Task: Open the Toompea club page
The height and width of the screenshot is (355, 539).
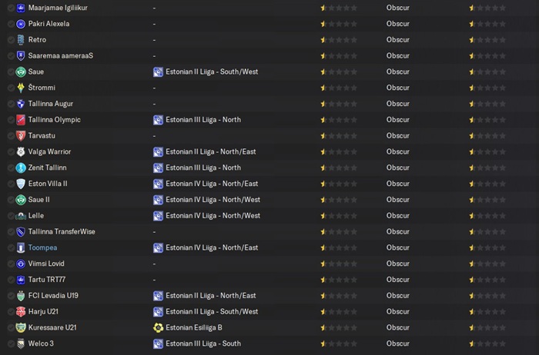Action: point(42,247)
